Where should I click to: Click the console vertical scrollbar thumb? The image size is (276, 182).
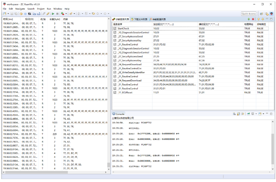click(273, 149)
